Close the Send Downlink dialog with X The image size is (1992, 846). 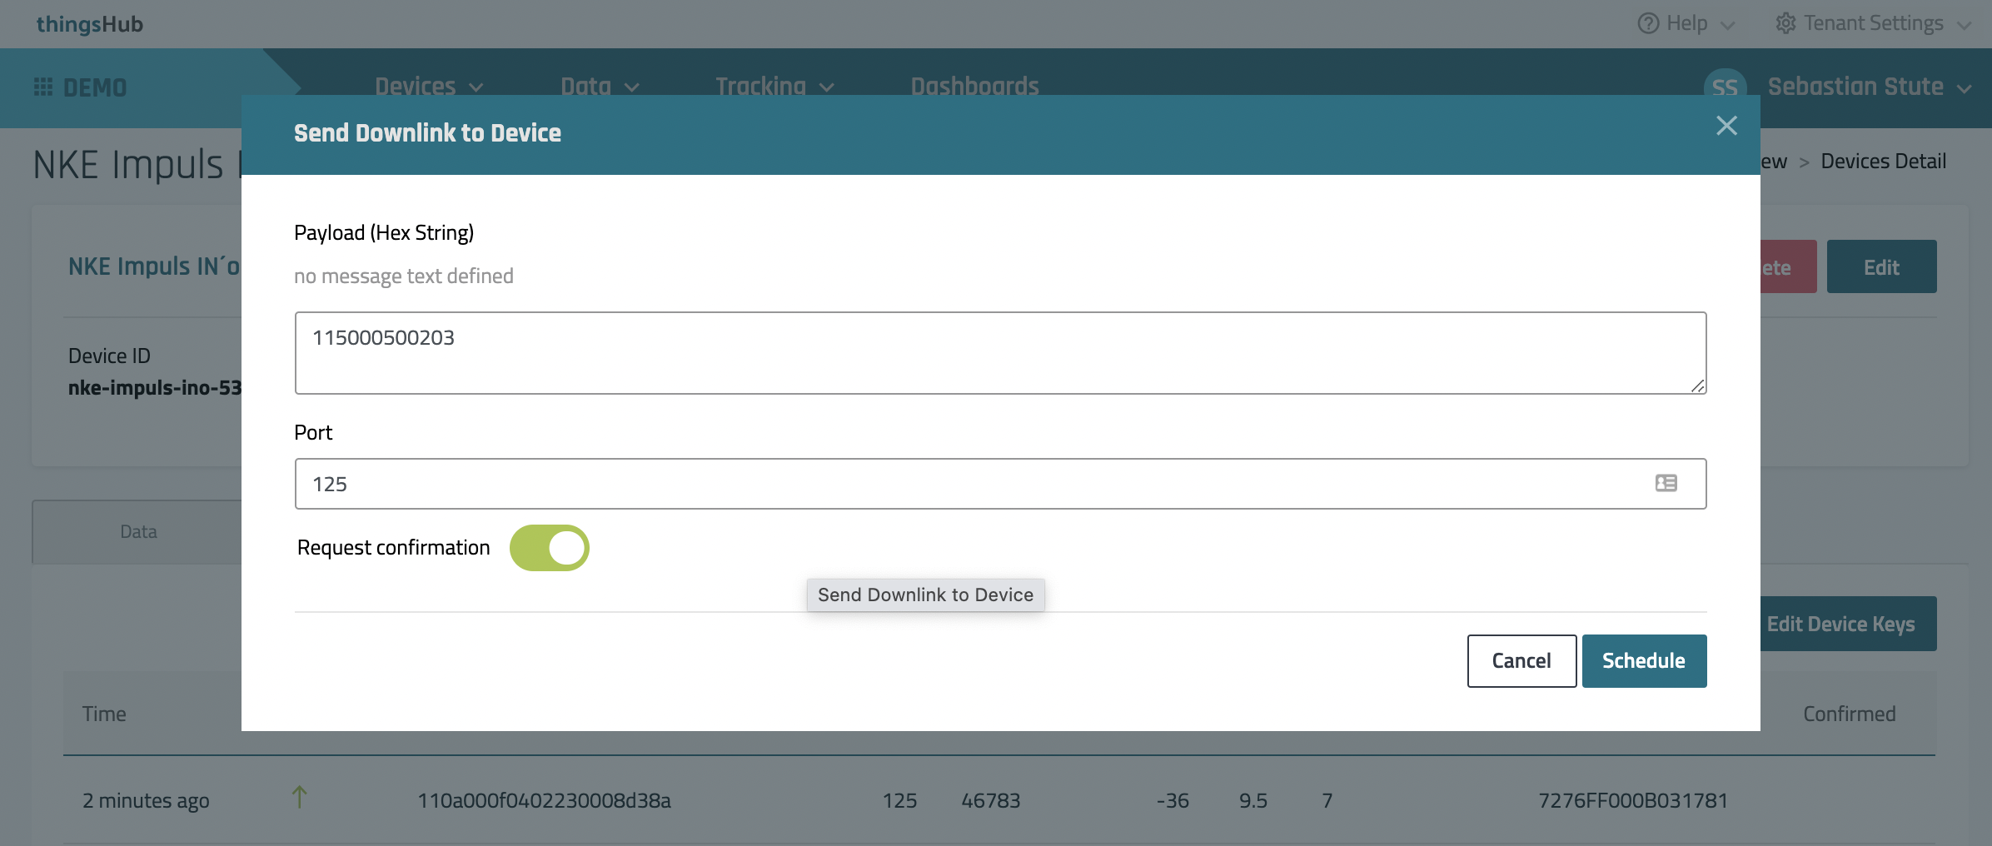pyautogui.click(x=1726, y=126)
